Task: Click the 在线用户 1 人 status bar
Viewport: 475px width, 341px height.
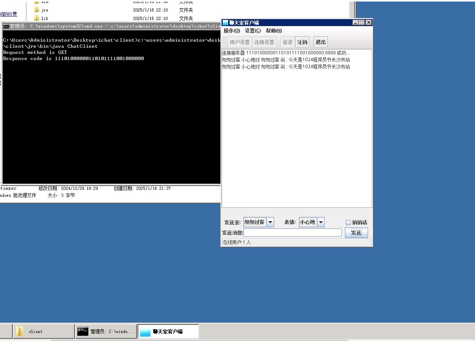Action: (x=296, y=242)
